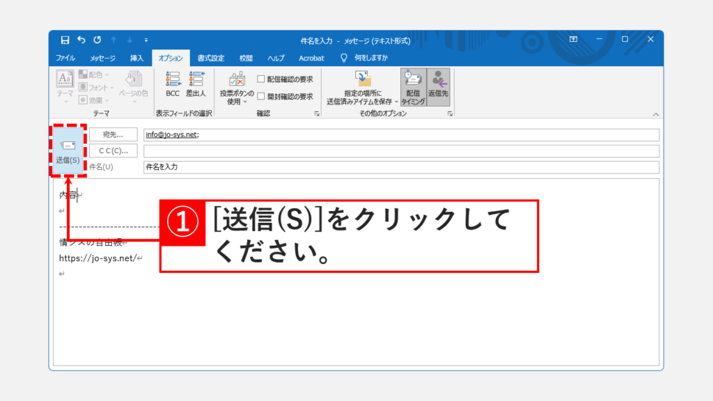Enable 配信確認の要求 checkbox
713x401 pixels.
click(x=261, y=79)
